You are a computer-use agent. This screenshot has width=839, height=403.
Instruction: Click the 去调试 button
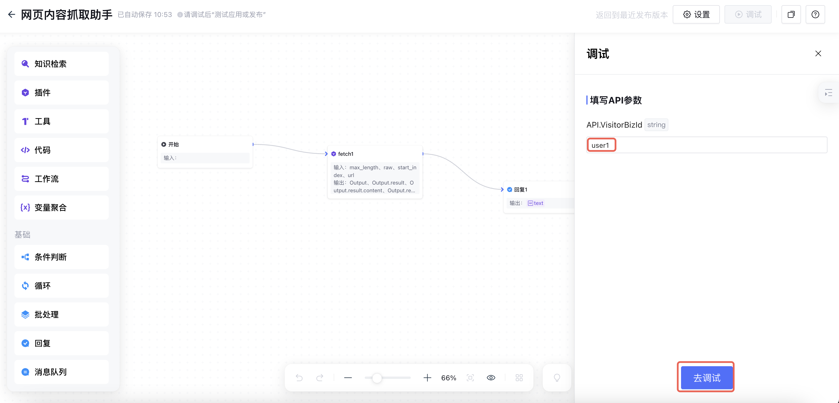click(706, 377)
